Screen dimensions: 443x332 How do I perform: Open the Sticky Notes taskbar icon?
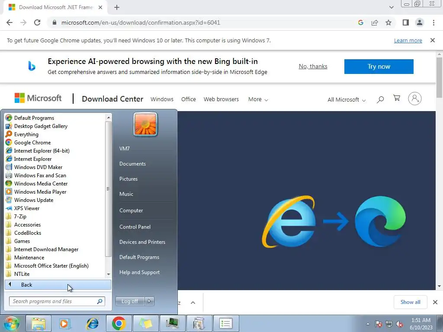[x=145, y=323]
